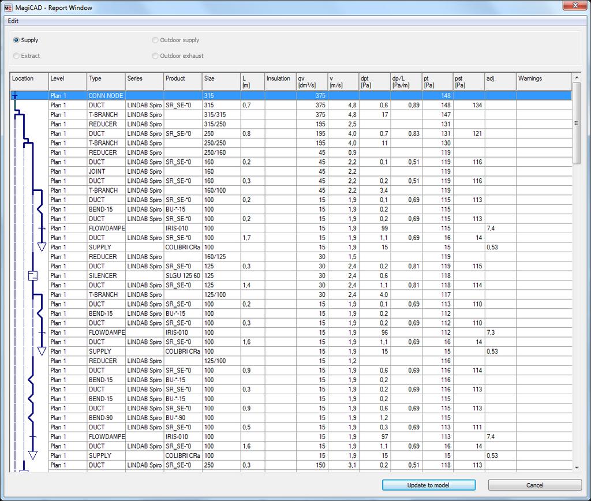Click the 99 dpt value
Screen dimensions: 591x501
(384, 229)
